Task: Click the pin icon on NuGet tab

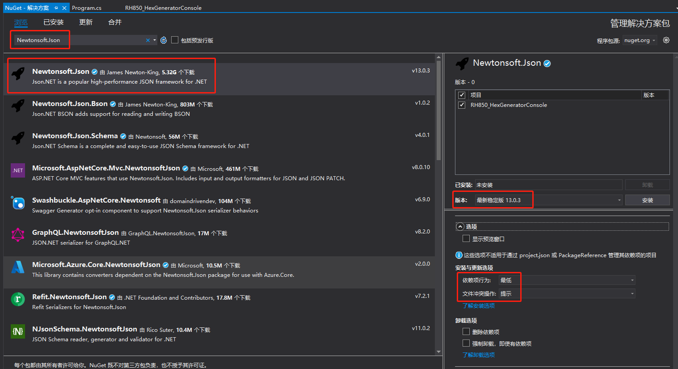Action: click(56, 8)
